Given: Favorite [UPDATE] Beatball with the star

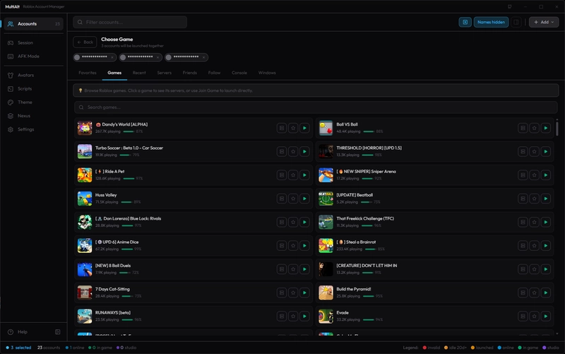Looking at the screenshot, I should click(535, 199).
